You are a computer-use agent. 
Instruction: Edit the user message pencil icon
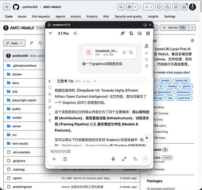[x=147, y=53]
